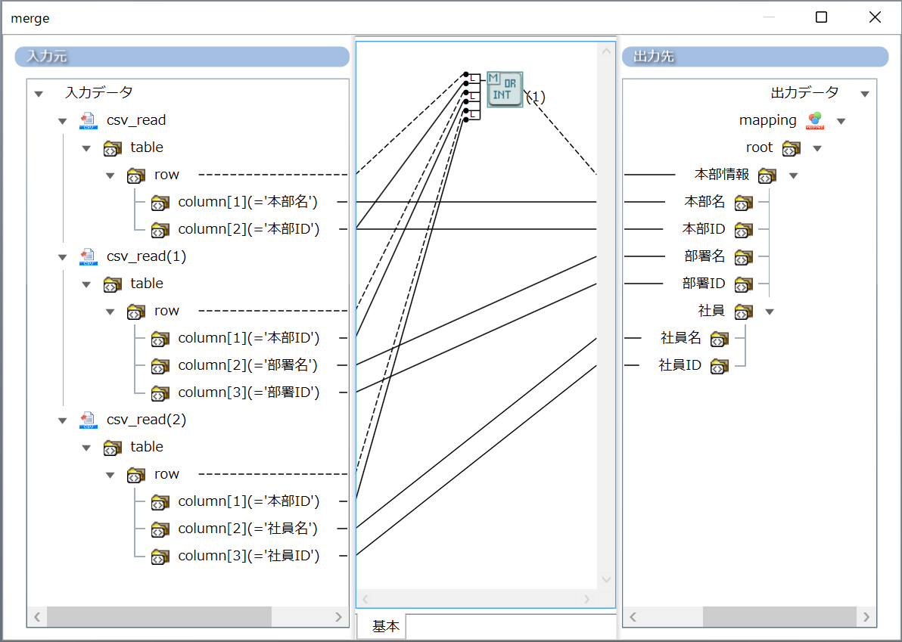
Task: Click the 入力元 panel header
Action: (x=182, y=56)
